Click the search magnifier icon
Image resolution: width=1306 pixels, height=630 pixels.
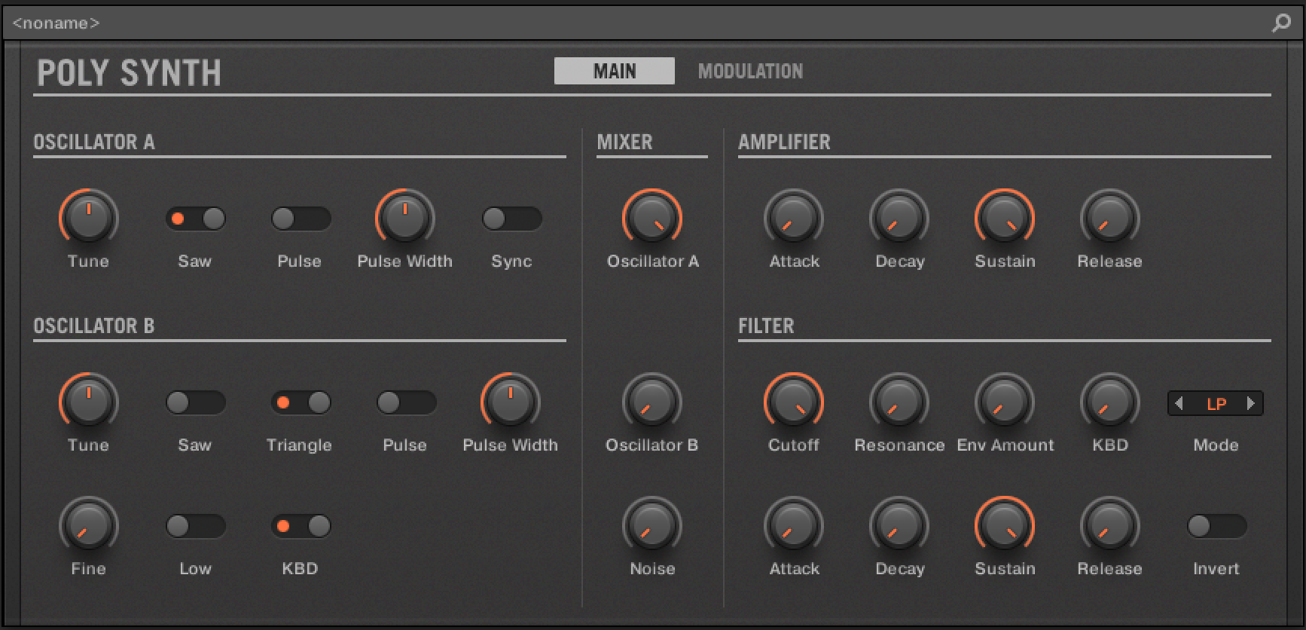point(1280,23)
